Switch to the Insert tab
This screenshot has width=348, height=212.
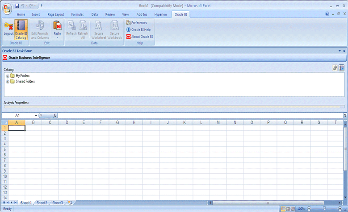click(36, 14)
